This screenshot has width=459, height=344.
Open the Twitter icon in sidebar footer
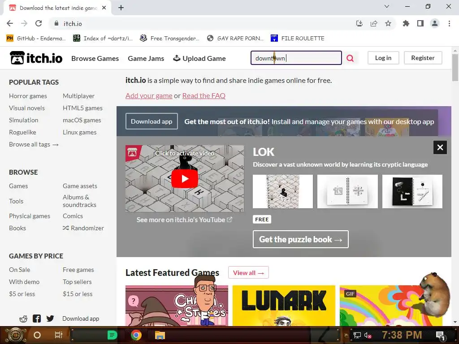coord(50,318)
